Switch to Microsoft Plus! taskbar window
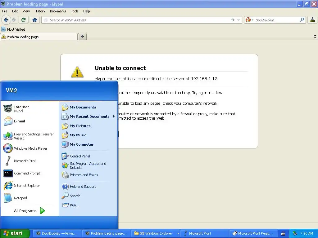 [x=205, y=233]
